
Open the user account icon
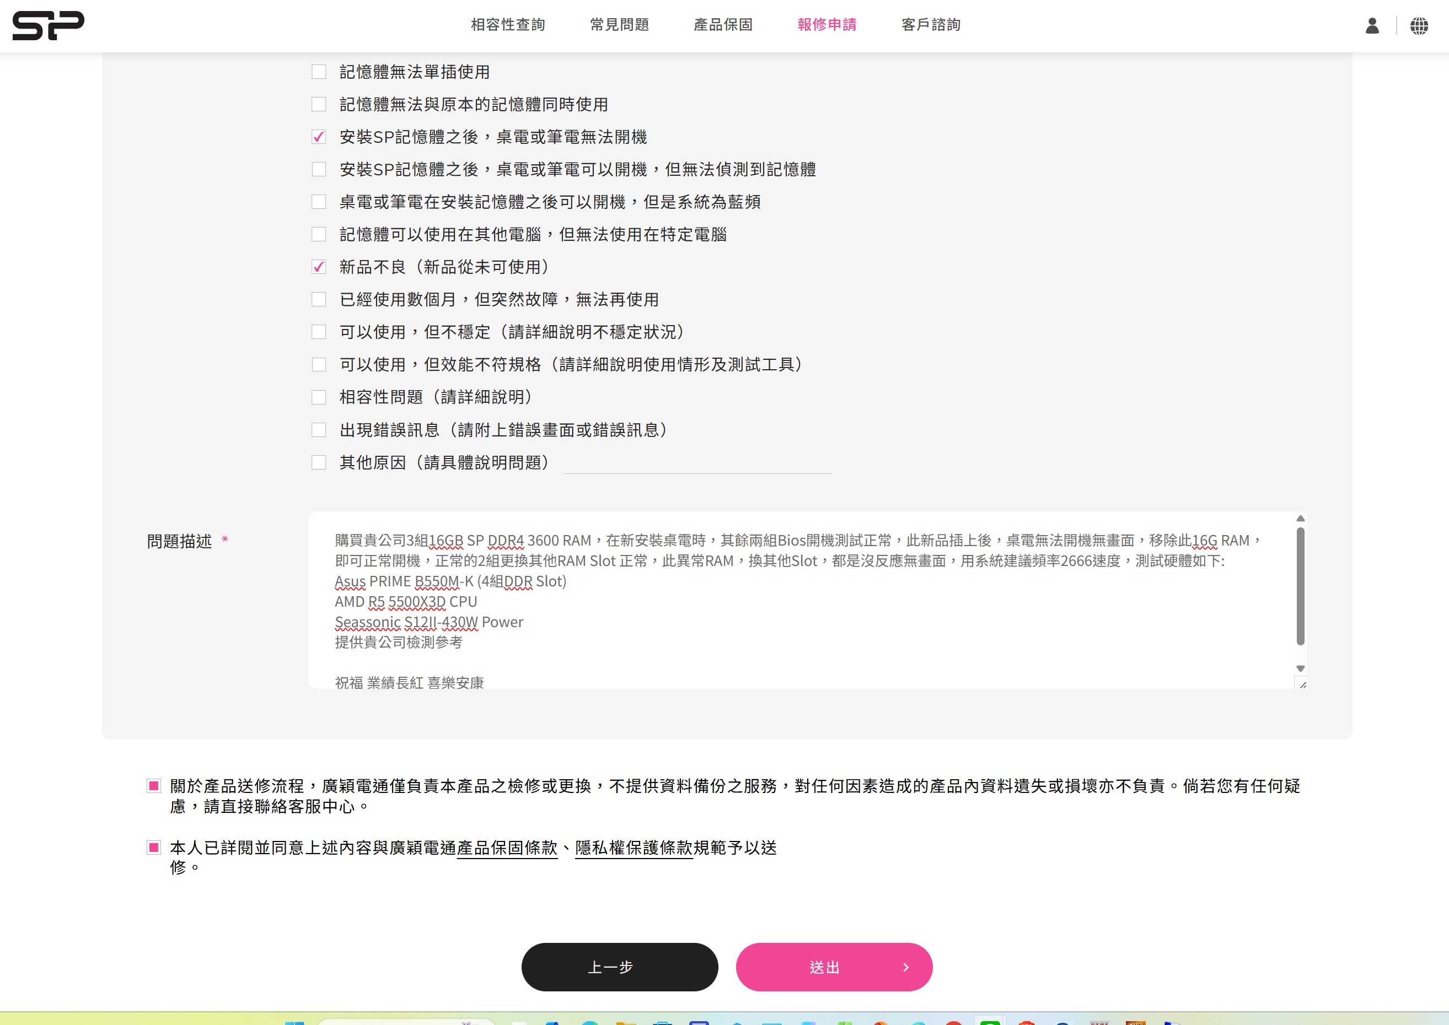pyautogui.click(x=1371, y=26)
